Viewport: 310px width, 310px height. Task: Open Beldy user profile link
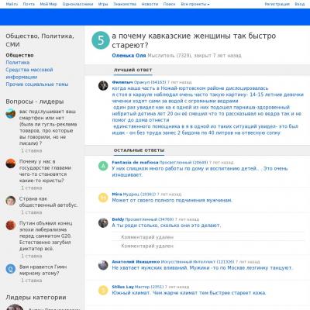[x=118, y=219]
